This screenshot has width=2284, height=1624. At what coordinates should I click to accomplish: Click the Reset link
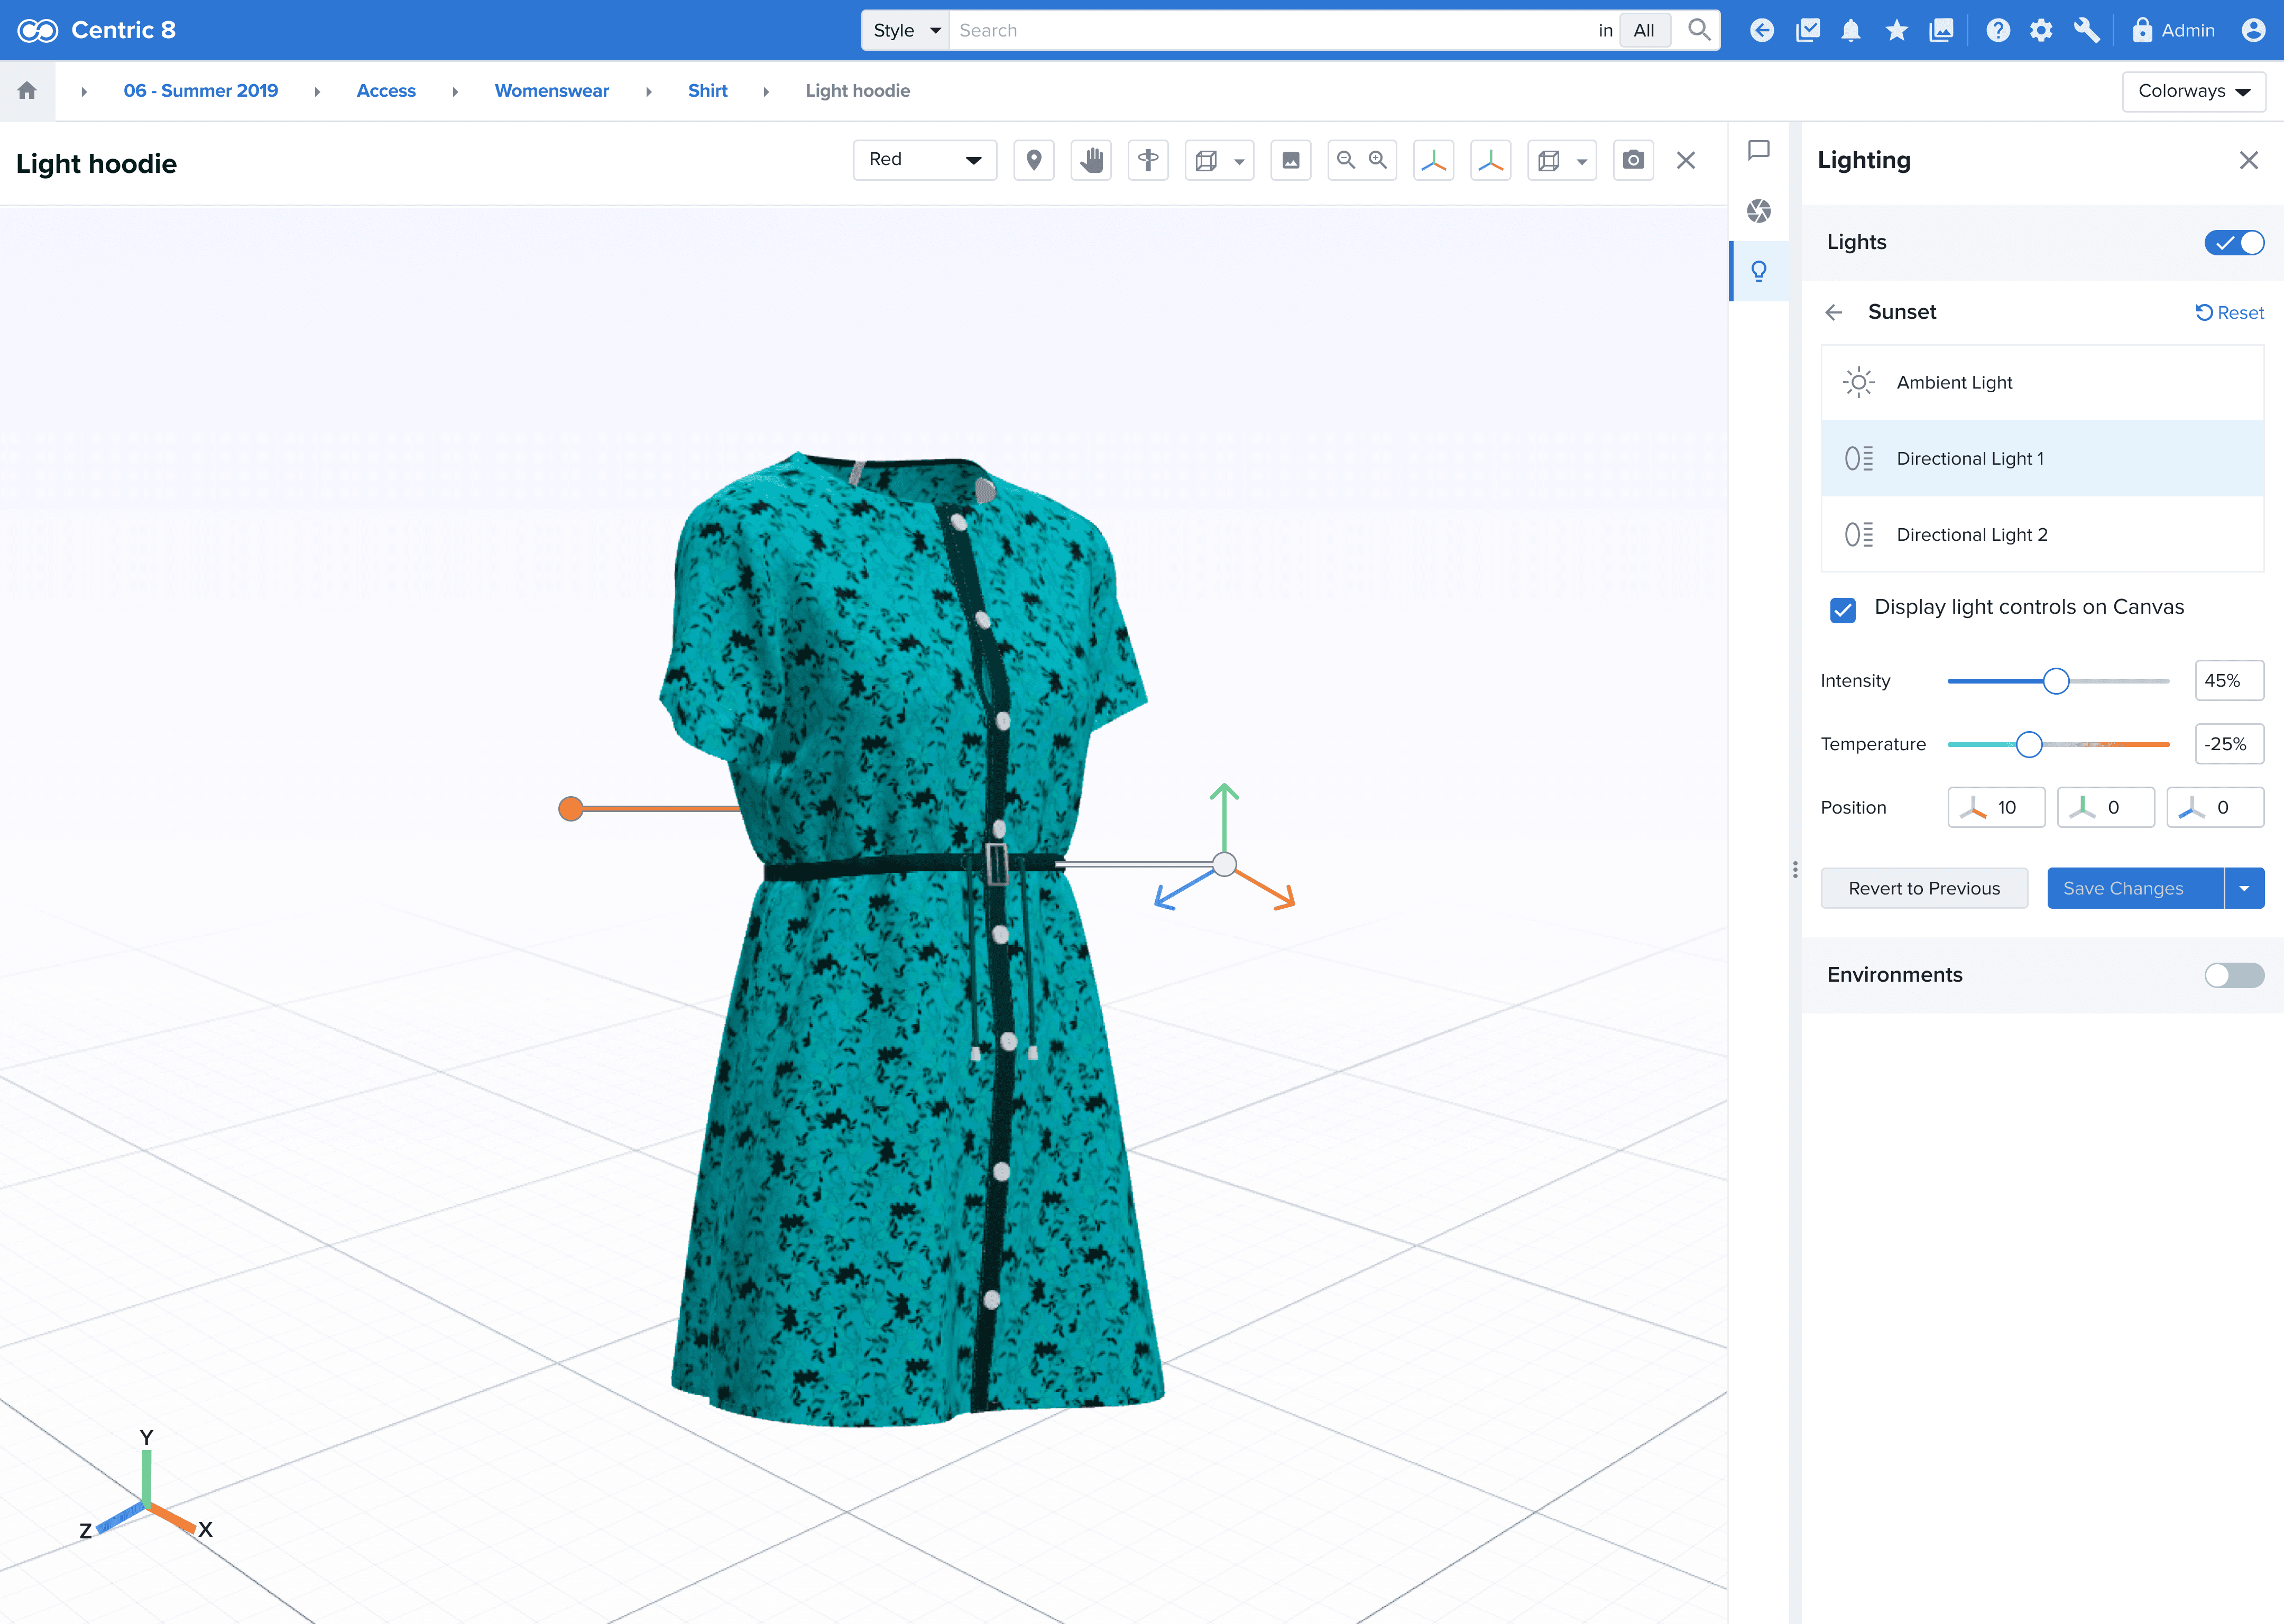pos(2229,313)
